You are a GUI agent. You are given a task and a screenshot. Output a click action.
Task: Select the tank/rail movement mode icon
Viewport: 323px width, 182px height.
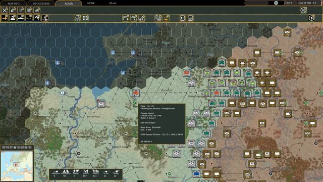13,18
